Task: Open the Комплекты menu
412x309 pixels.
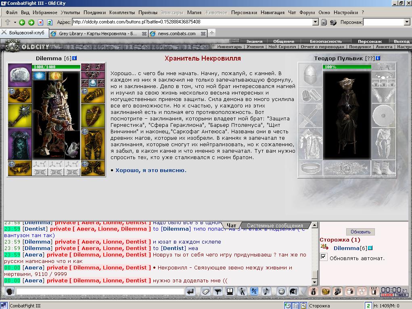Action: click(122, 13)
